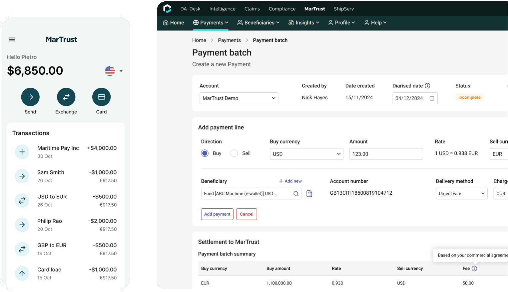Switch to the ShipServ menu item
Screen dimensions: 508x292
[343, 9]
